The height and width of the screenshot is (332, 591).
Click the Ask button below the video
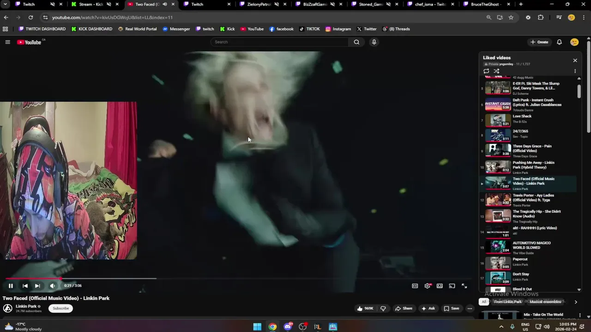pos(428,308)
